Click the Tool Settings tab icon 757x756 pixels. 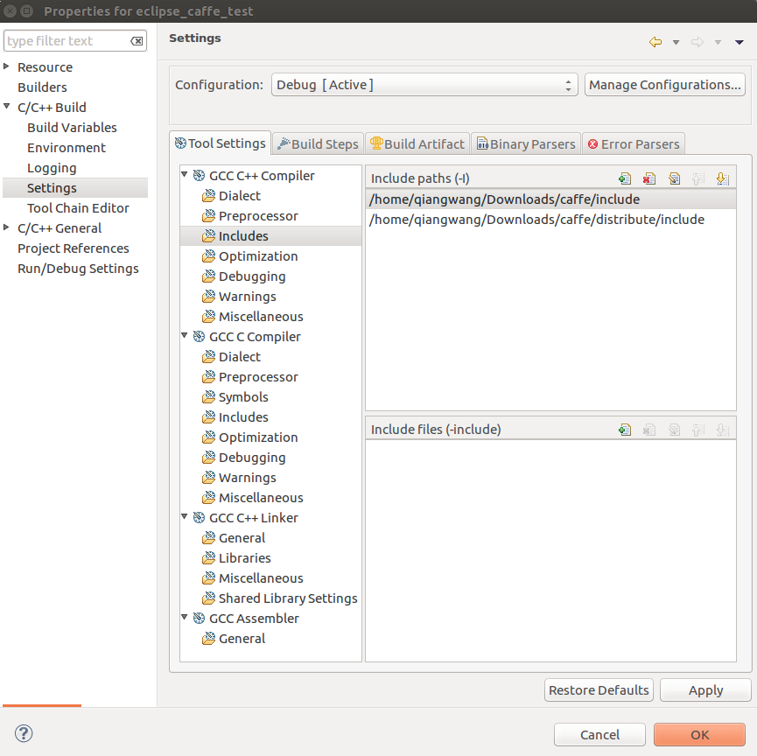coord(180,143)
